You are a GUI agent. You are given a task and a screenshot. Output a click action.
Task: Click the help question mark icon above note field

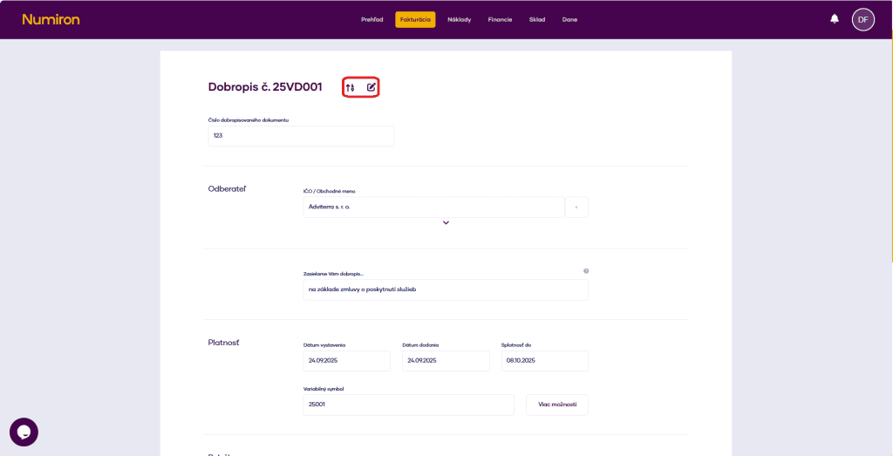586,271
